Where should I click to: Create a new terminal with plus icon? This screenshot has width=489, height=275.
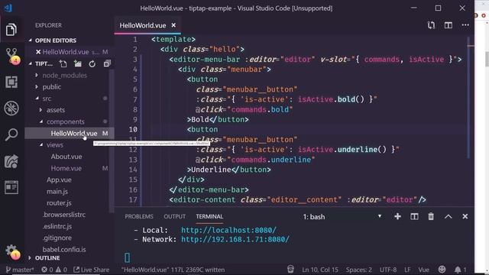397,216
